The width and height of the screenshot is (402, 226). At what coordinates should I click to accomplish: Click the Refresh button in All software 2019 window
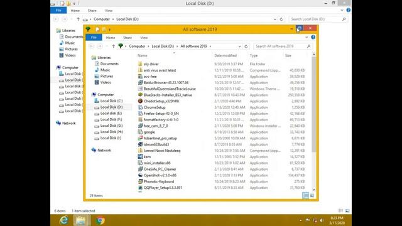click(x=246, y=46)
